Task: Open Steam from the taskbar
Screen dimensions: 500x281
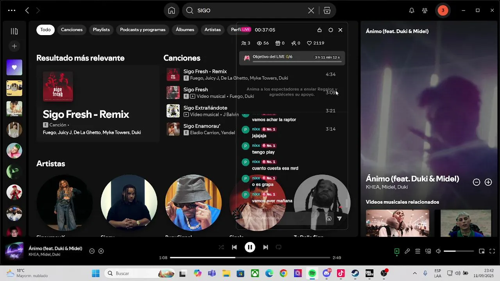Action: (x=355, y=273)
